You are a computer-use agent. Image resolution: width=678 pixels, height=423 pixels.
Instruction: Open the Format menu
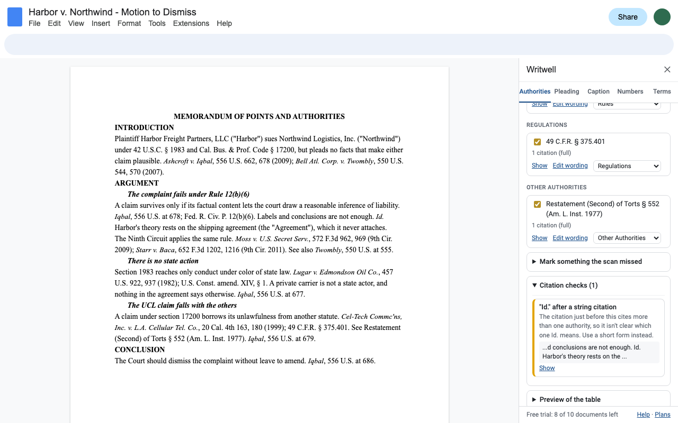[129, 23]
